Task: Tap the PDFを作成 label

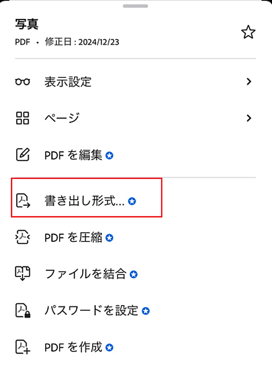Action: tap(73, 347)
